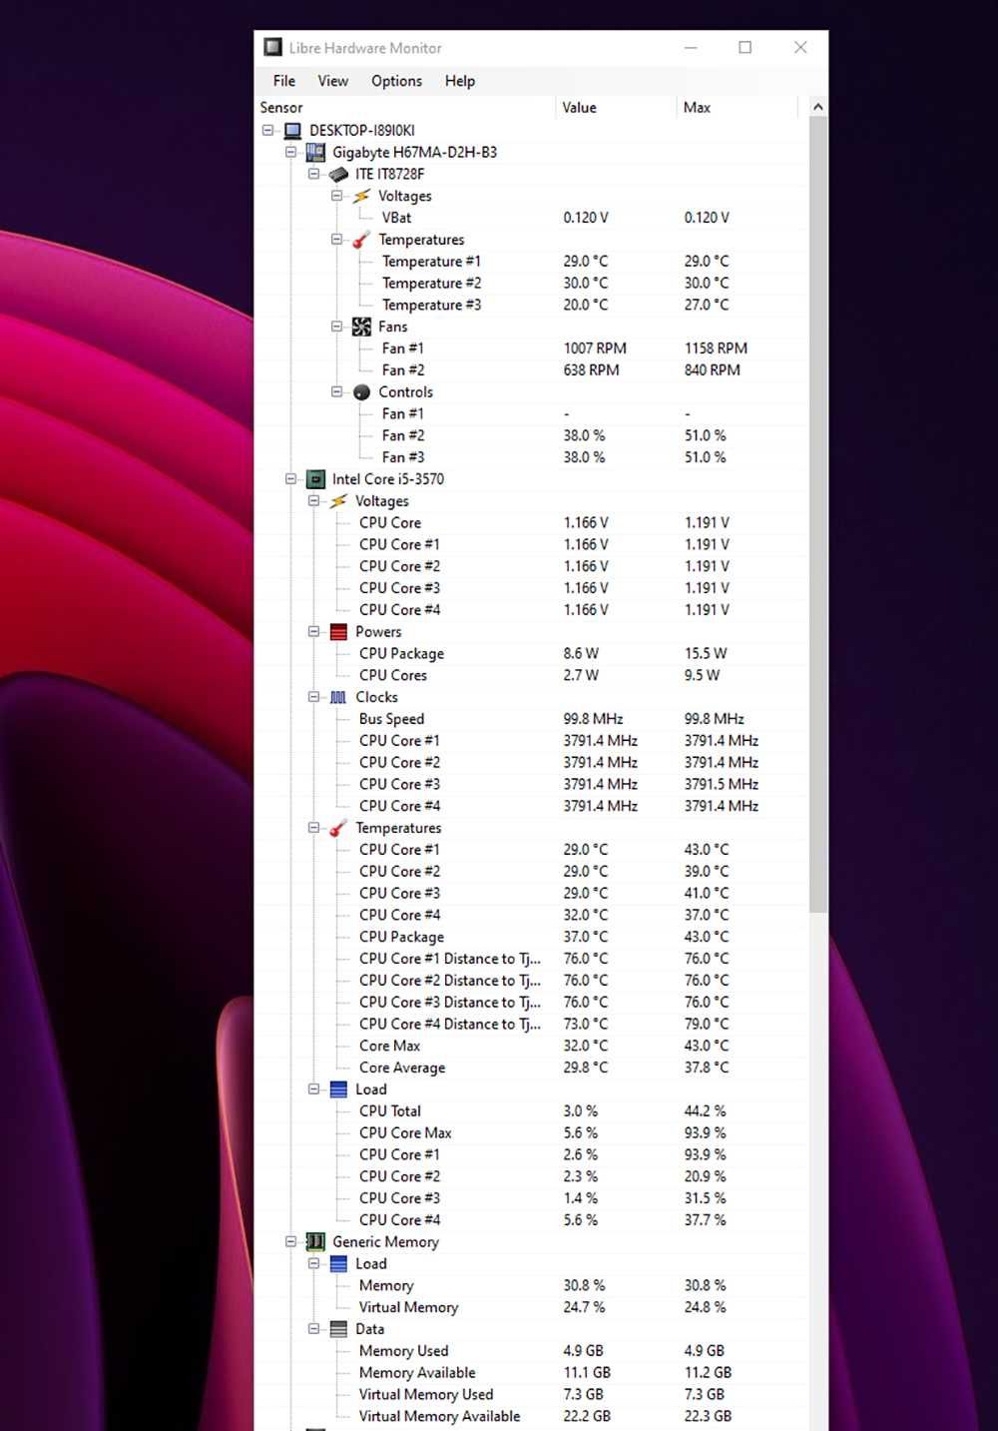Collapse the DESKTOP-I89I0KI root node

pos(267,131)
